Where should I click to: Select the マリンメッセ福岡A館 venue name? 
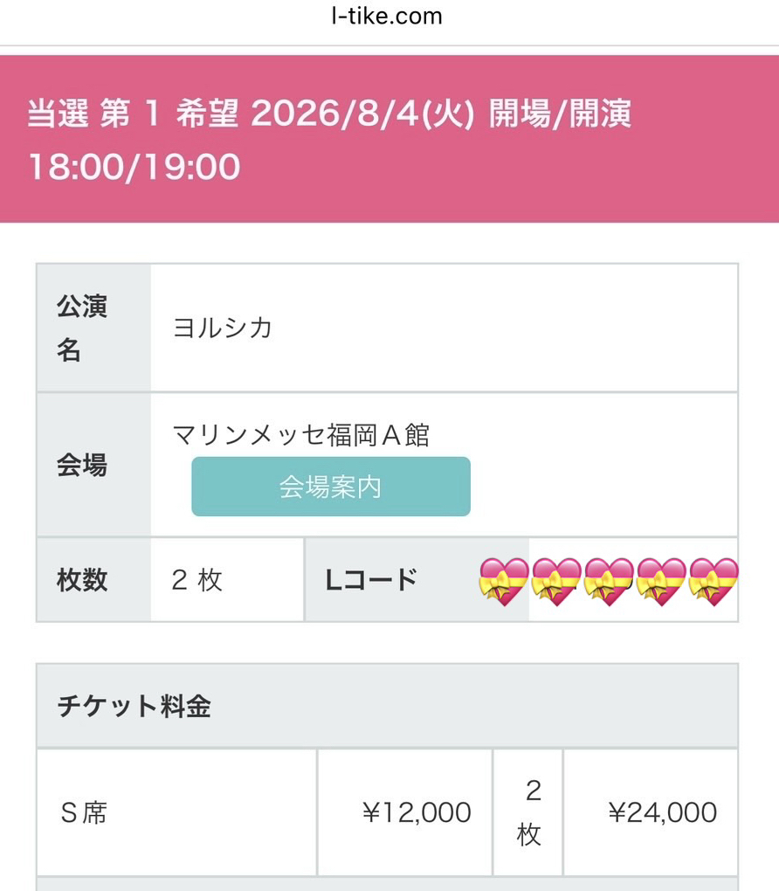301,434
